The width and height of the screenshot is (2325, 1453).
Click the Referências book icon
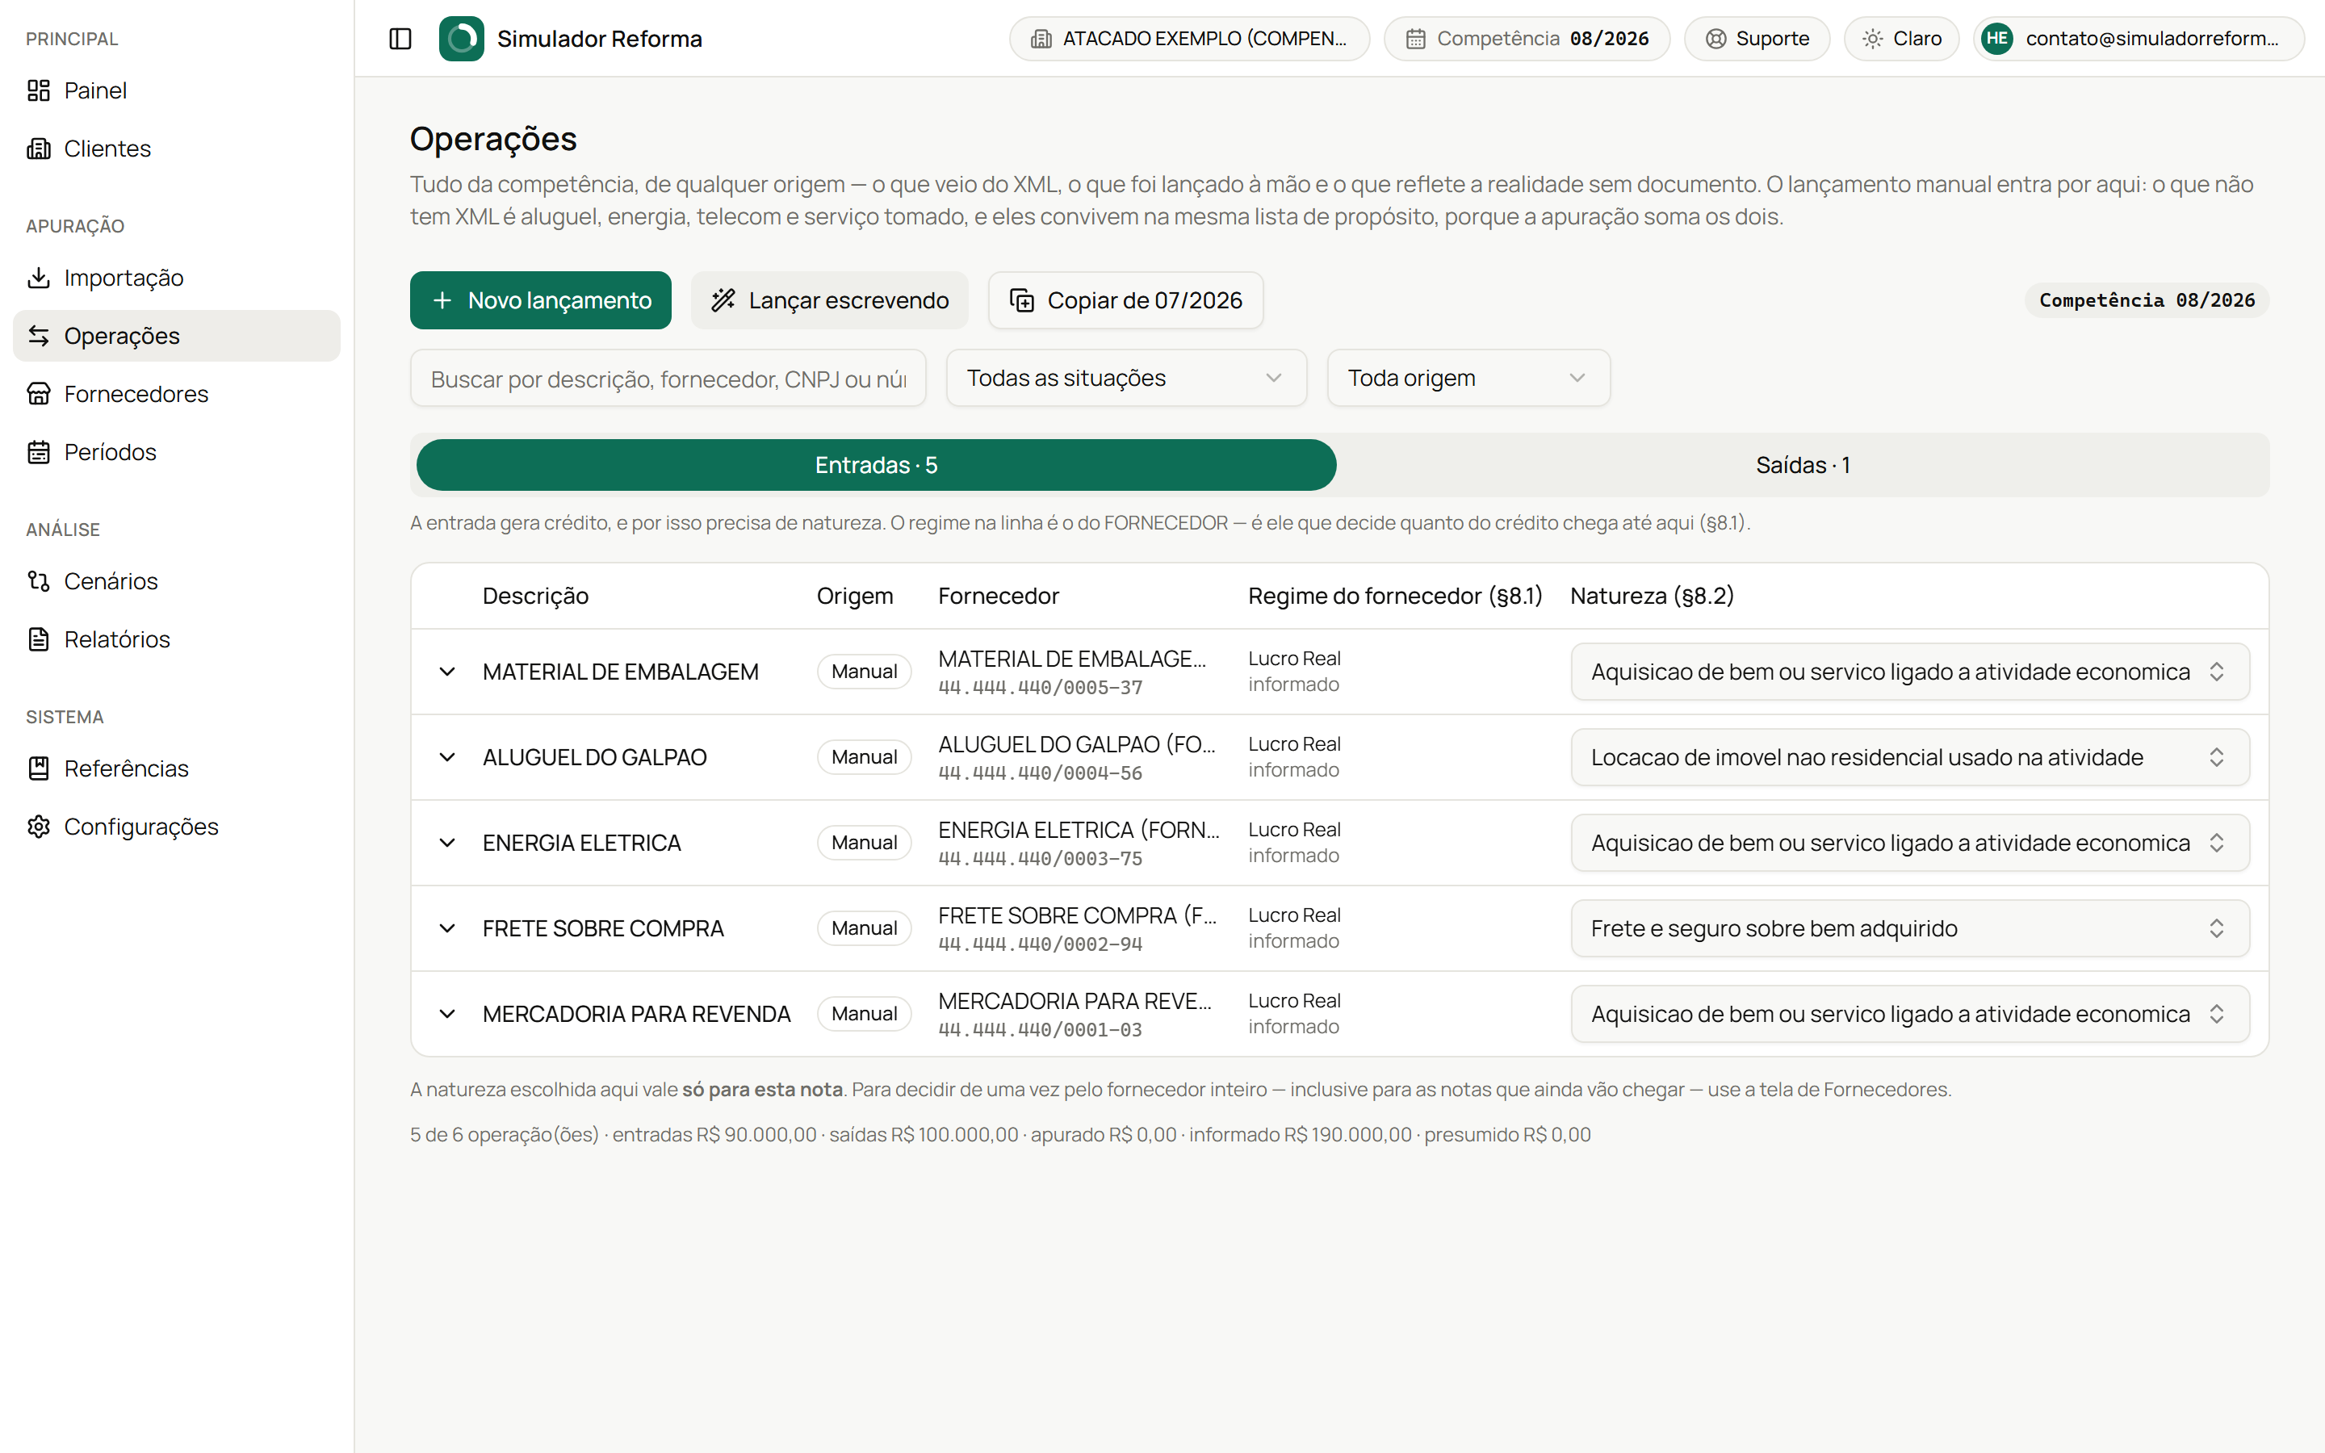click(x=39, y=768)
